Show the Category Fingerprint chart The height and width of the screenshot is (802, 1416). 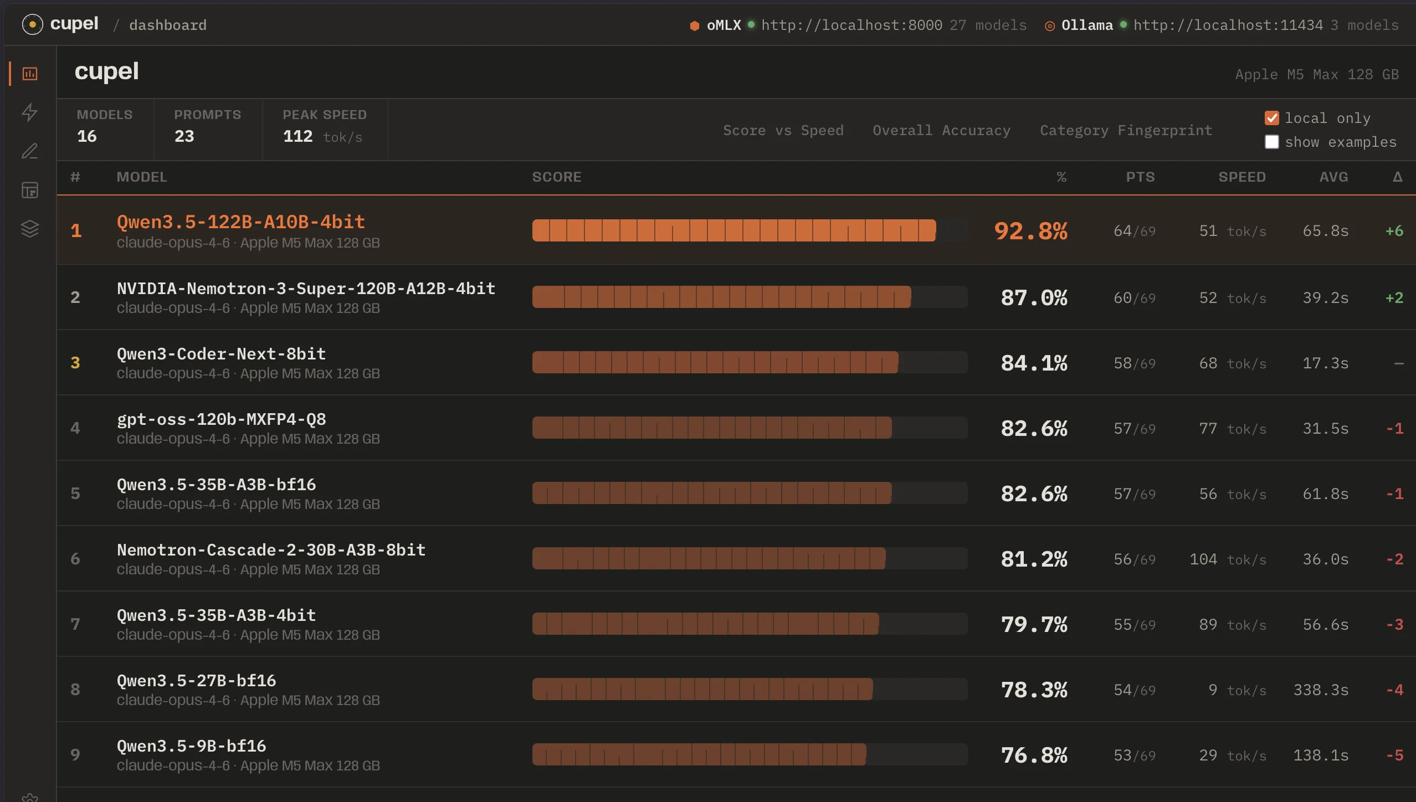pos(1126,131)
